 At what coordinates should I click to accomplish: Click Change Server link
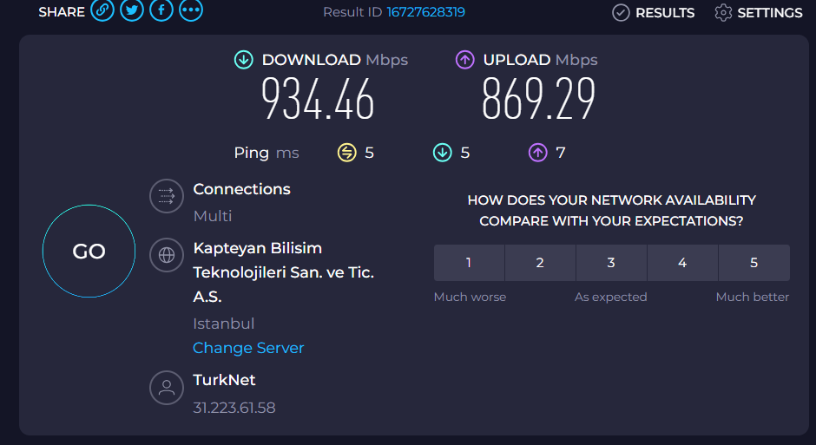pos(248,348)
